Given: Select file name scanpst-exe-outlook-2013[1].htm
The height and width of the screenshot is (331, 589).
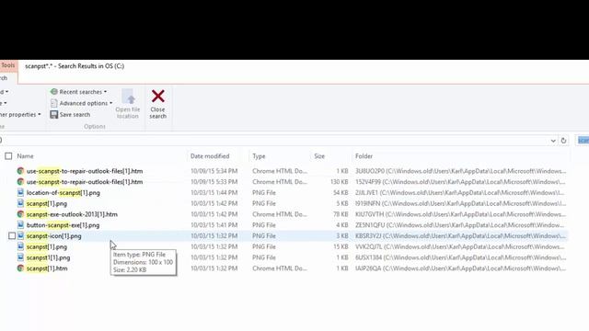Looking at the screenshot, I should coord(72,214).
